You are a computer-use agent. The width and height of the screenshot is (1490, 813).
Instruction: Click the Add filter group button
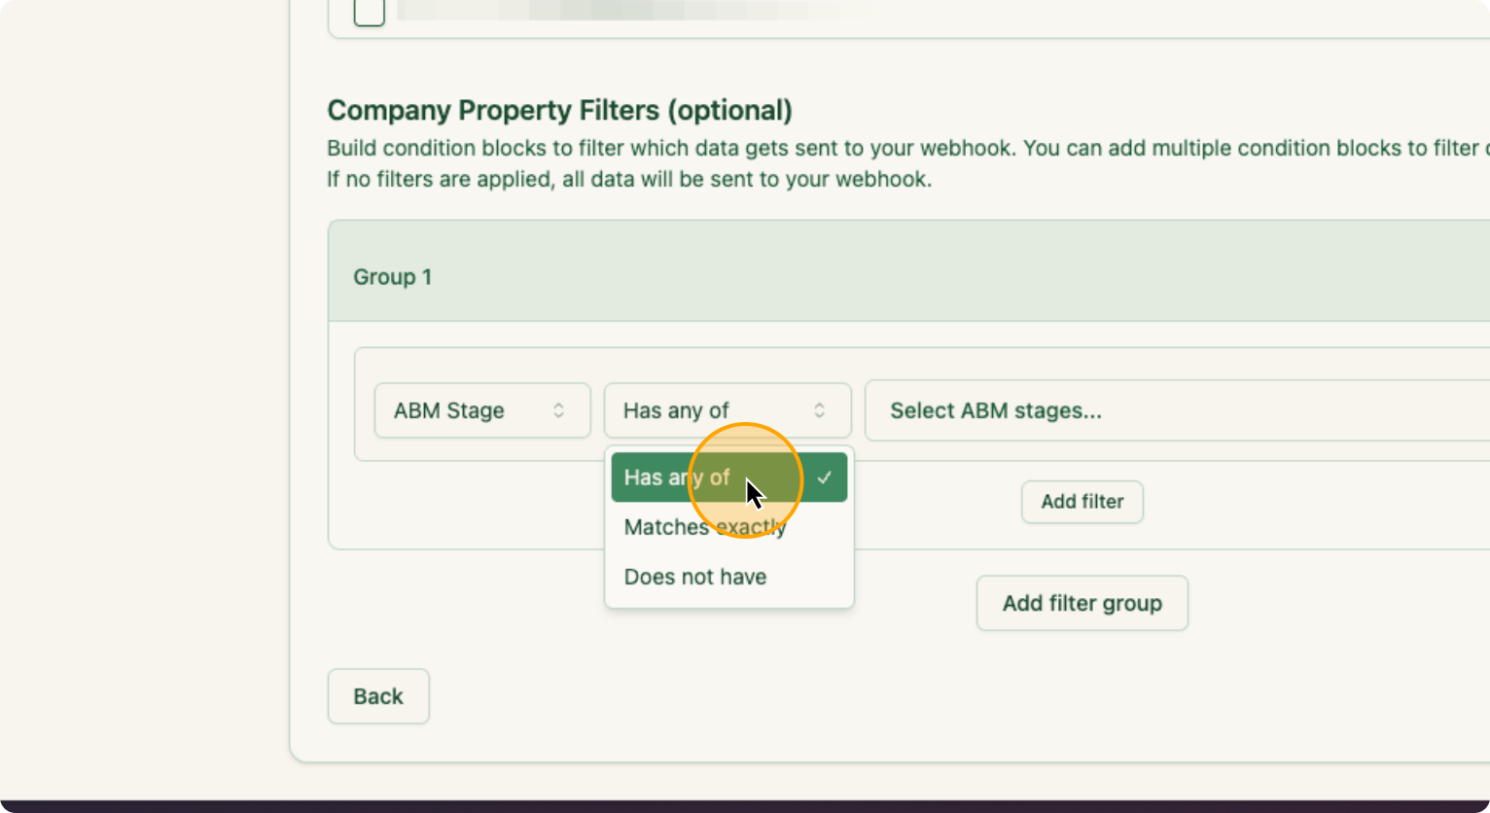pos(1082,603)
